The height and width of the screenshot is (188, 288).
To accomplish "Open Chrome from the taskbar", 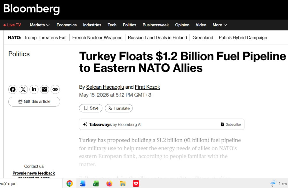I will click(x=70, y=184).
